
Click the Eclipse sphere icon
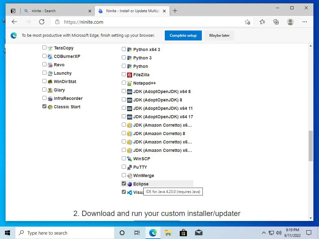click(x=129, y=184)
